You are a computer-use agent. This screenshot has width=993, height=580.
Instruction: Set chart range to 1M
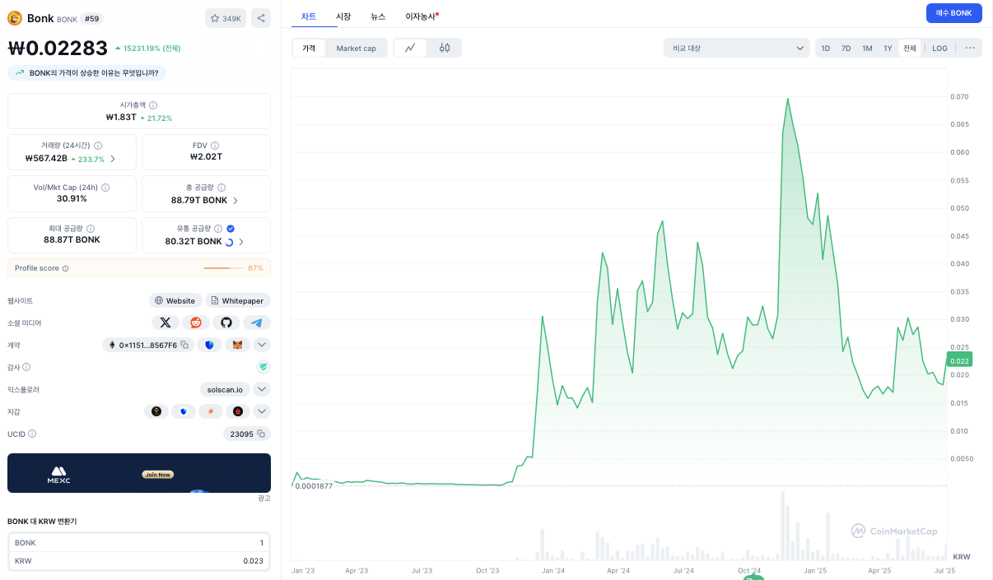tap(867, 49)
